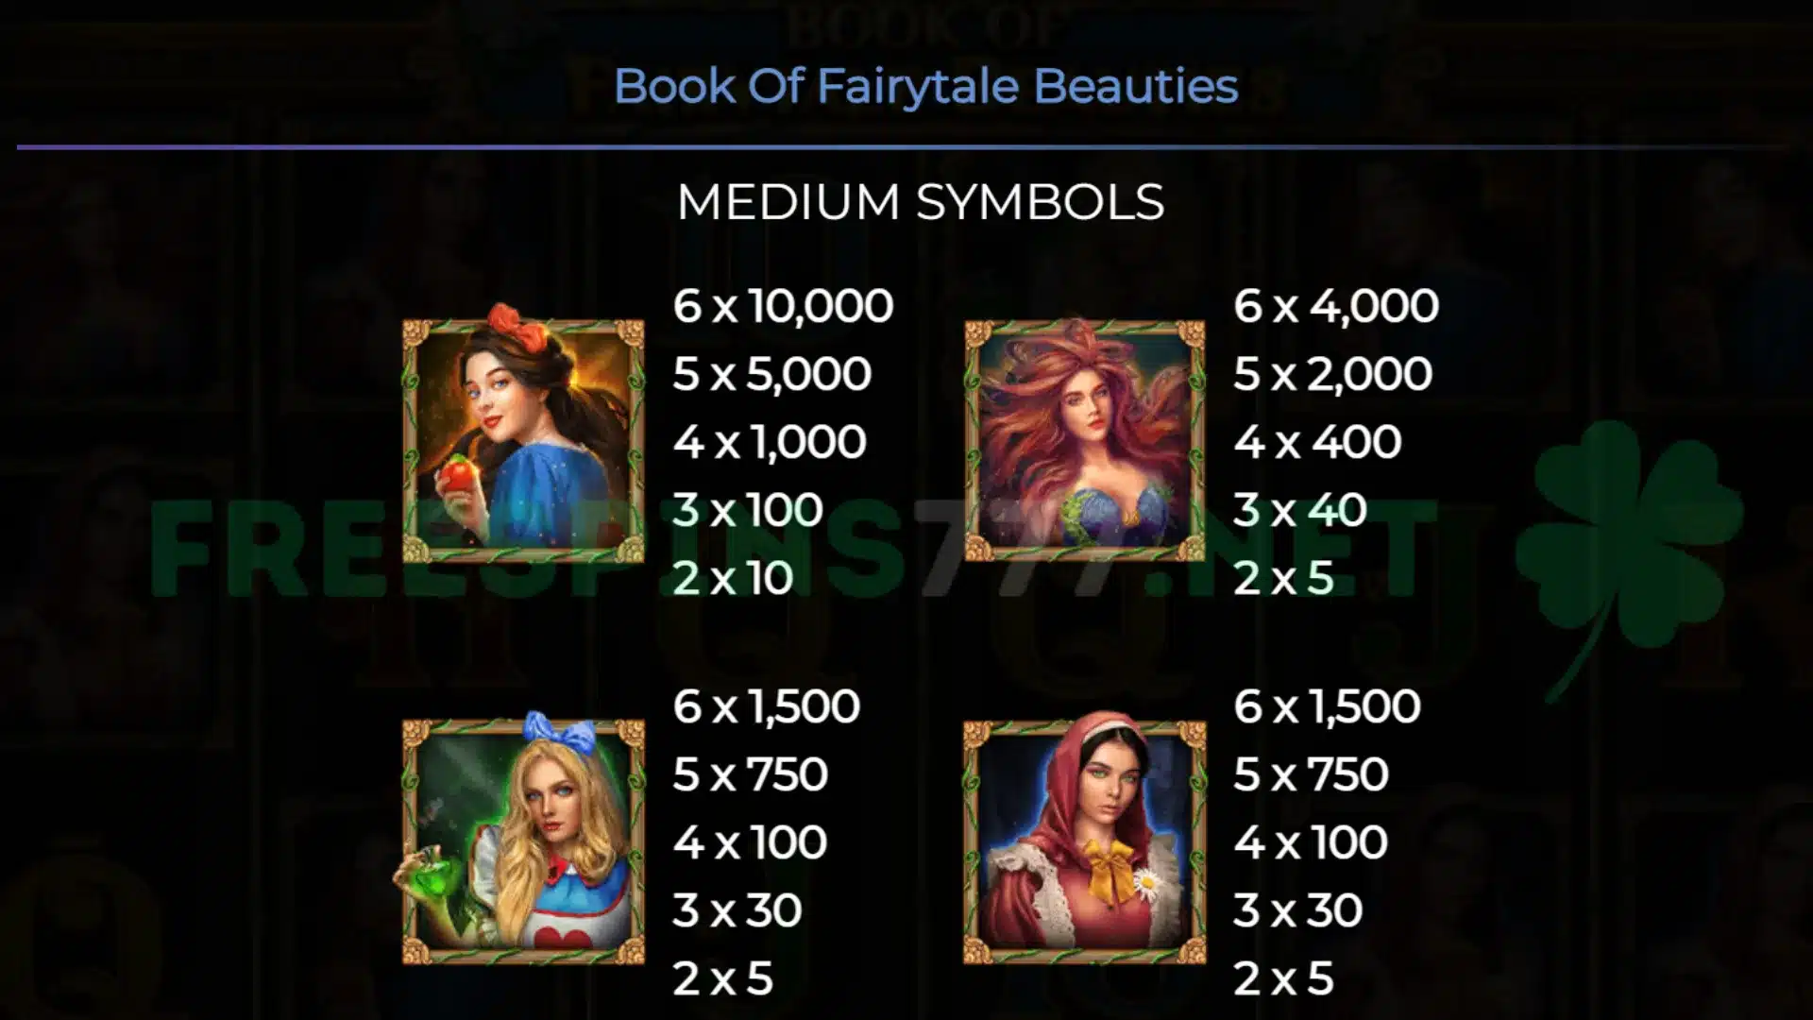Select the 6 x 10,000 payout line

783,306
